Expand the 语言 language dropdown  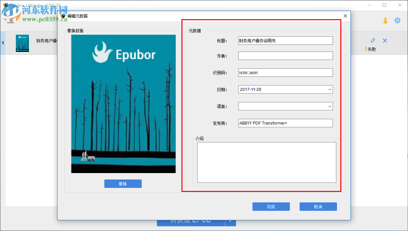coord(330,106)
